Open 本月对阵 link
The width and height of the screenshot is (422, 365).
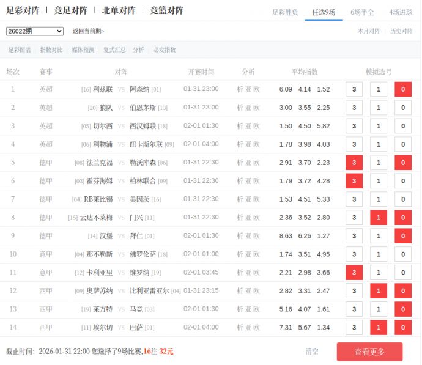point(369,31)
